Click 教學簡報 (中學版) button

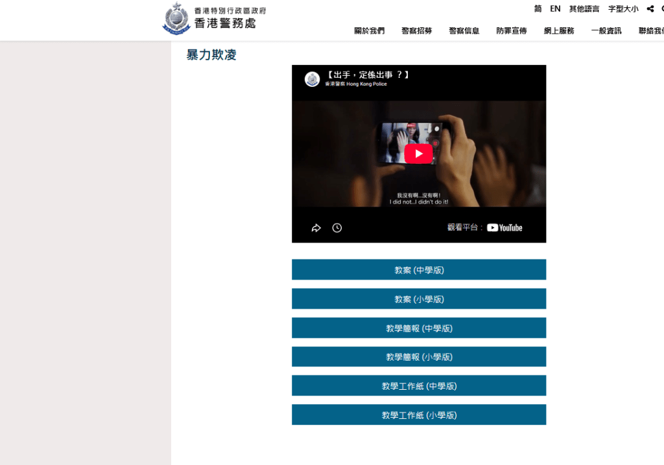[419, 328]
